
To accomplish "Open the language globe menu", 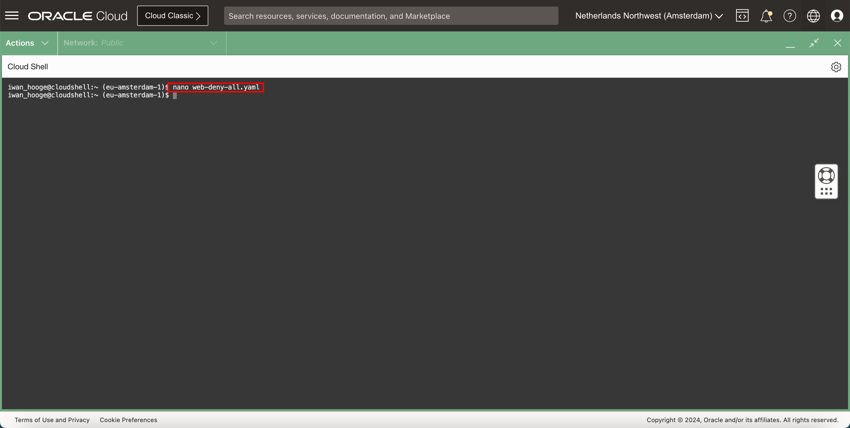I will click(813, 16).
